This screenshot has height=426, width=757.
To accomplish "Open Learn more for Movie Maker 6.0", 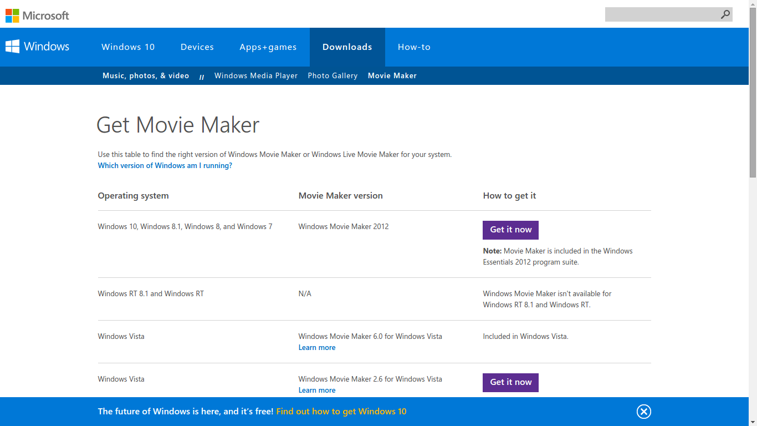I will click(x=317, y=347).
